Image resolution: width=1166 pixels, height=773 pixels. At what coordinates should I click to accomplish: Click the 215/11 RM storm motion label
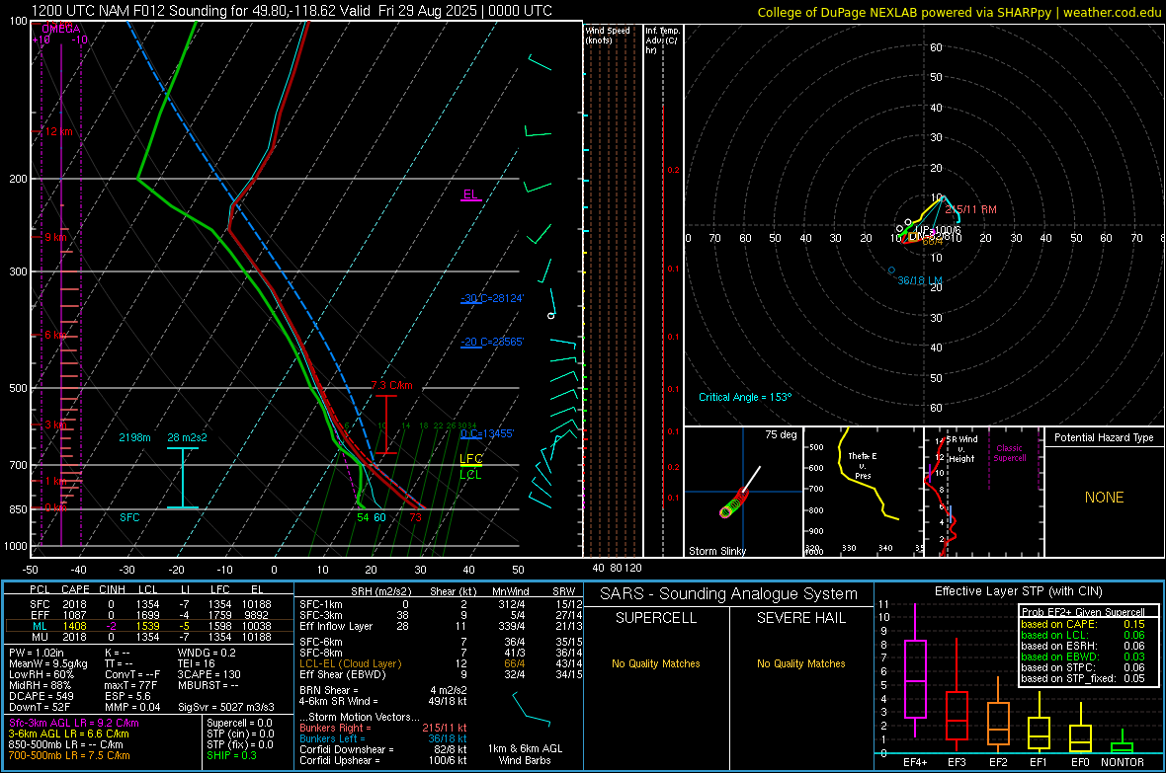point(970,209)
